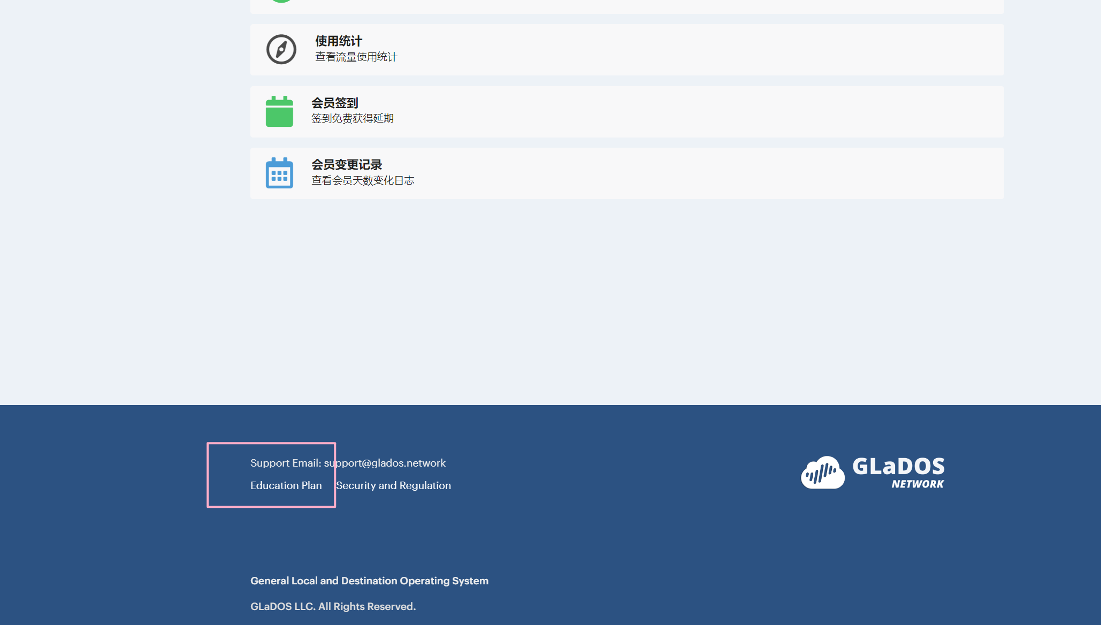Click General Local and Destination Operating System text
Screen dimensions: 1101x625
[369, 581]
